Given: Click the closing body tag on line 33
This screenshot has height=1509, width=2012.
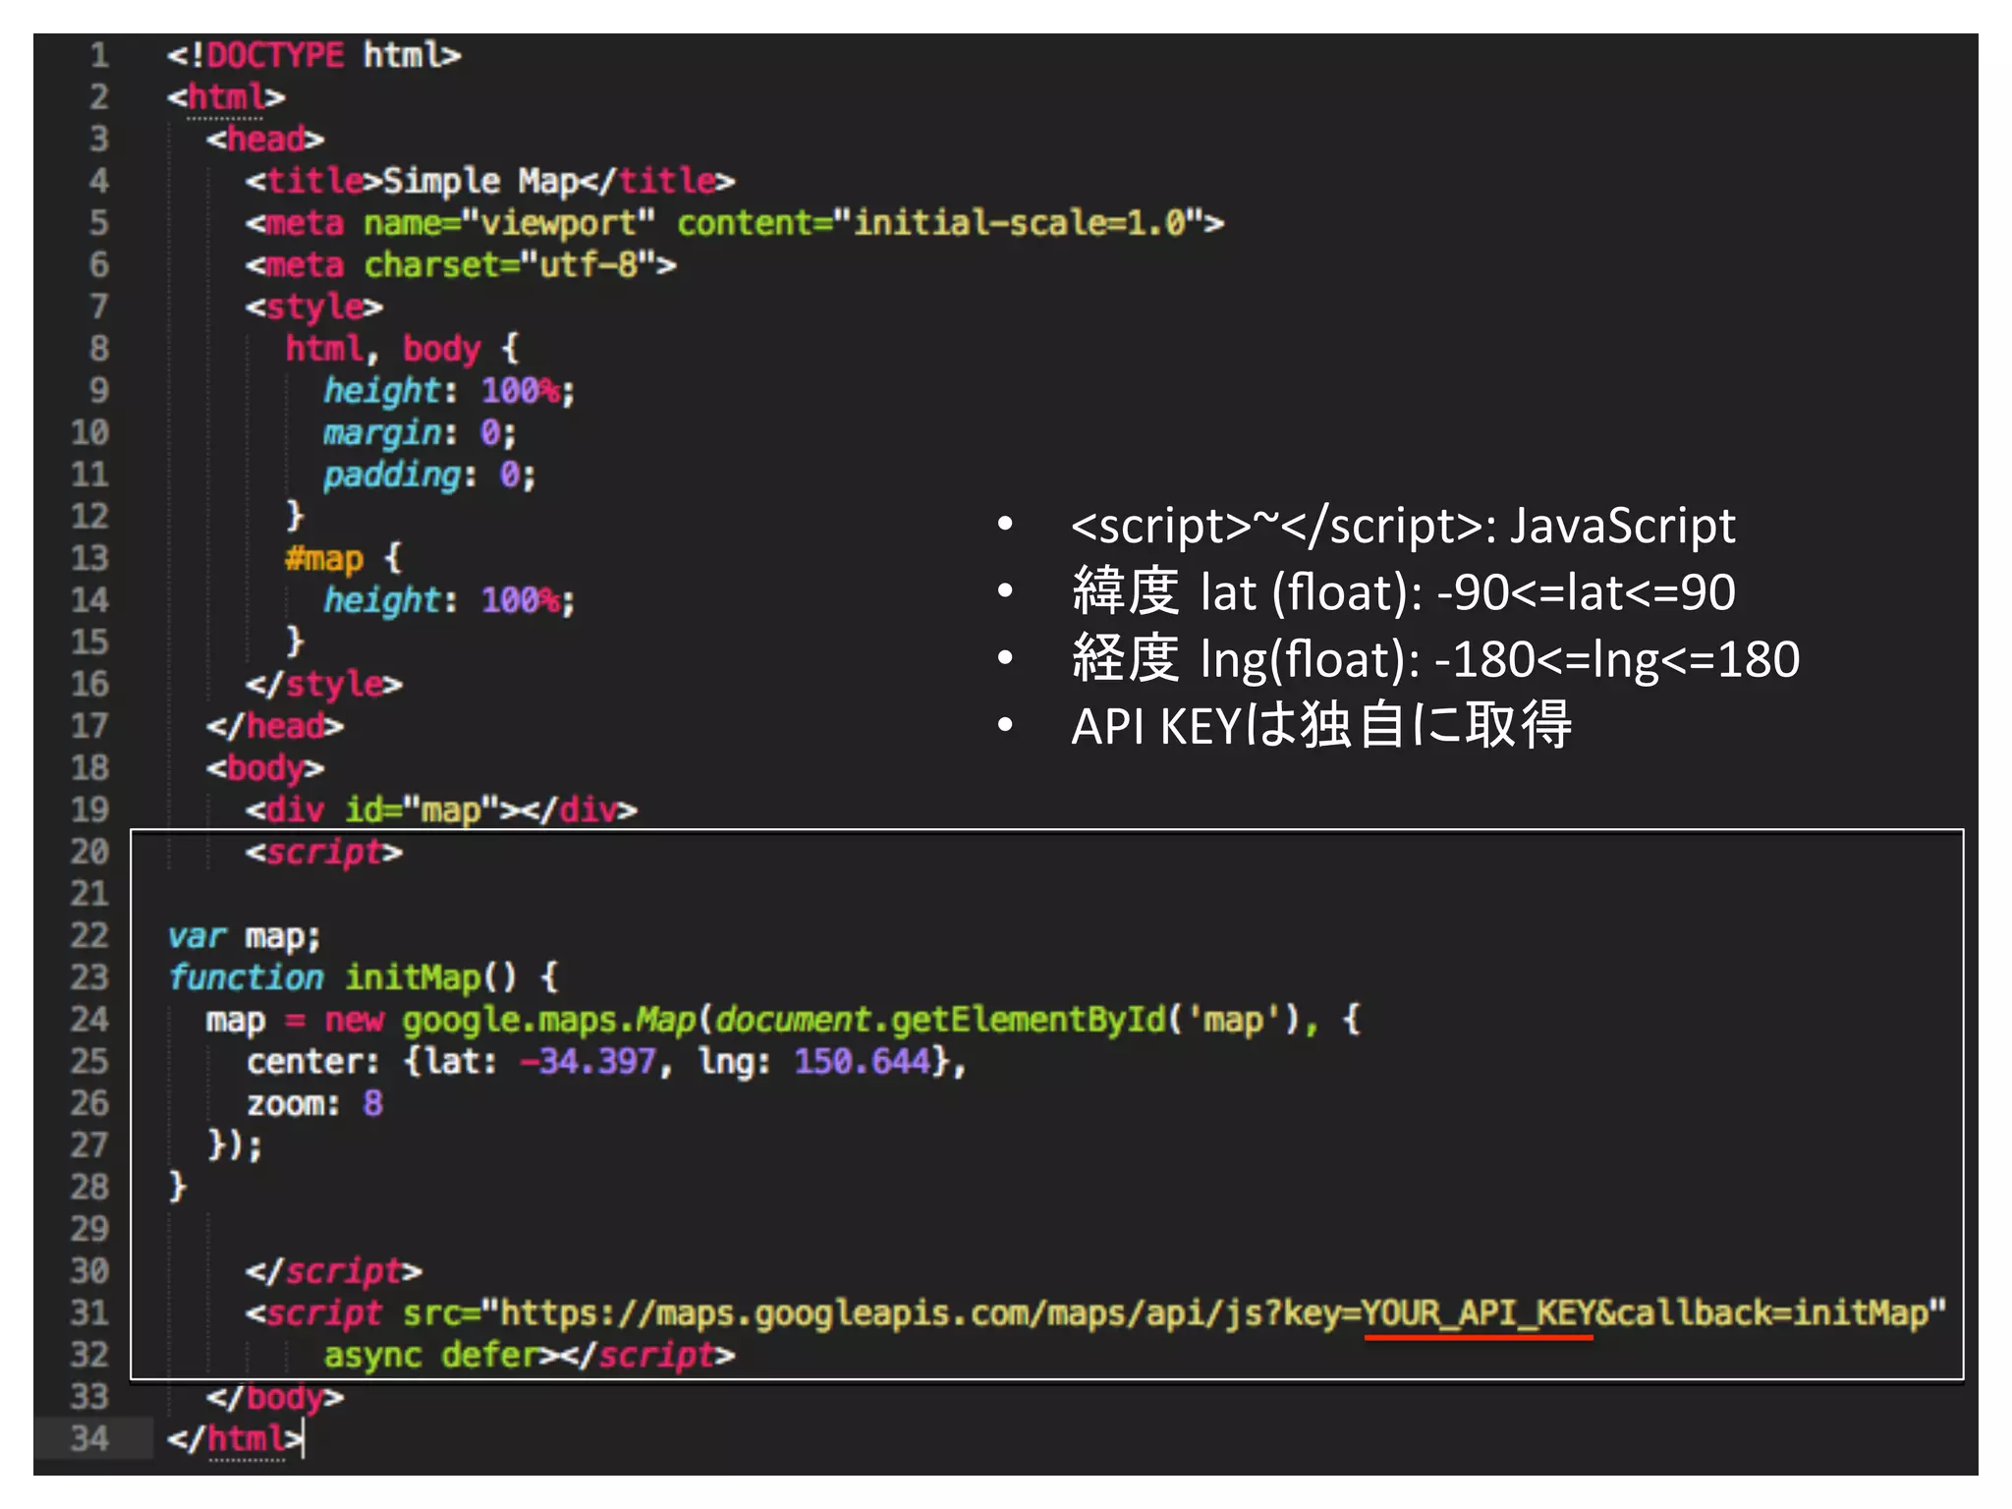Looking at the screenshot, I should [x=275, y=1397].
